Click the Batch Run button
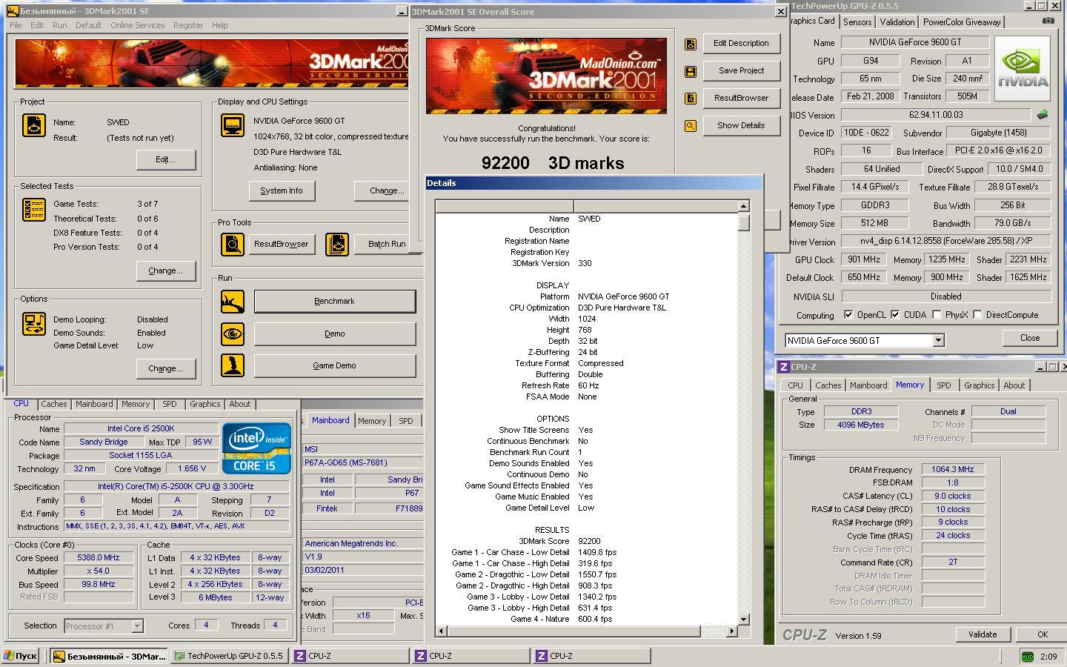 tap(386, 244)
